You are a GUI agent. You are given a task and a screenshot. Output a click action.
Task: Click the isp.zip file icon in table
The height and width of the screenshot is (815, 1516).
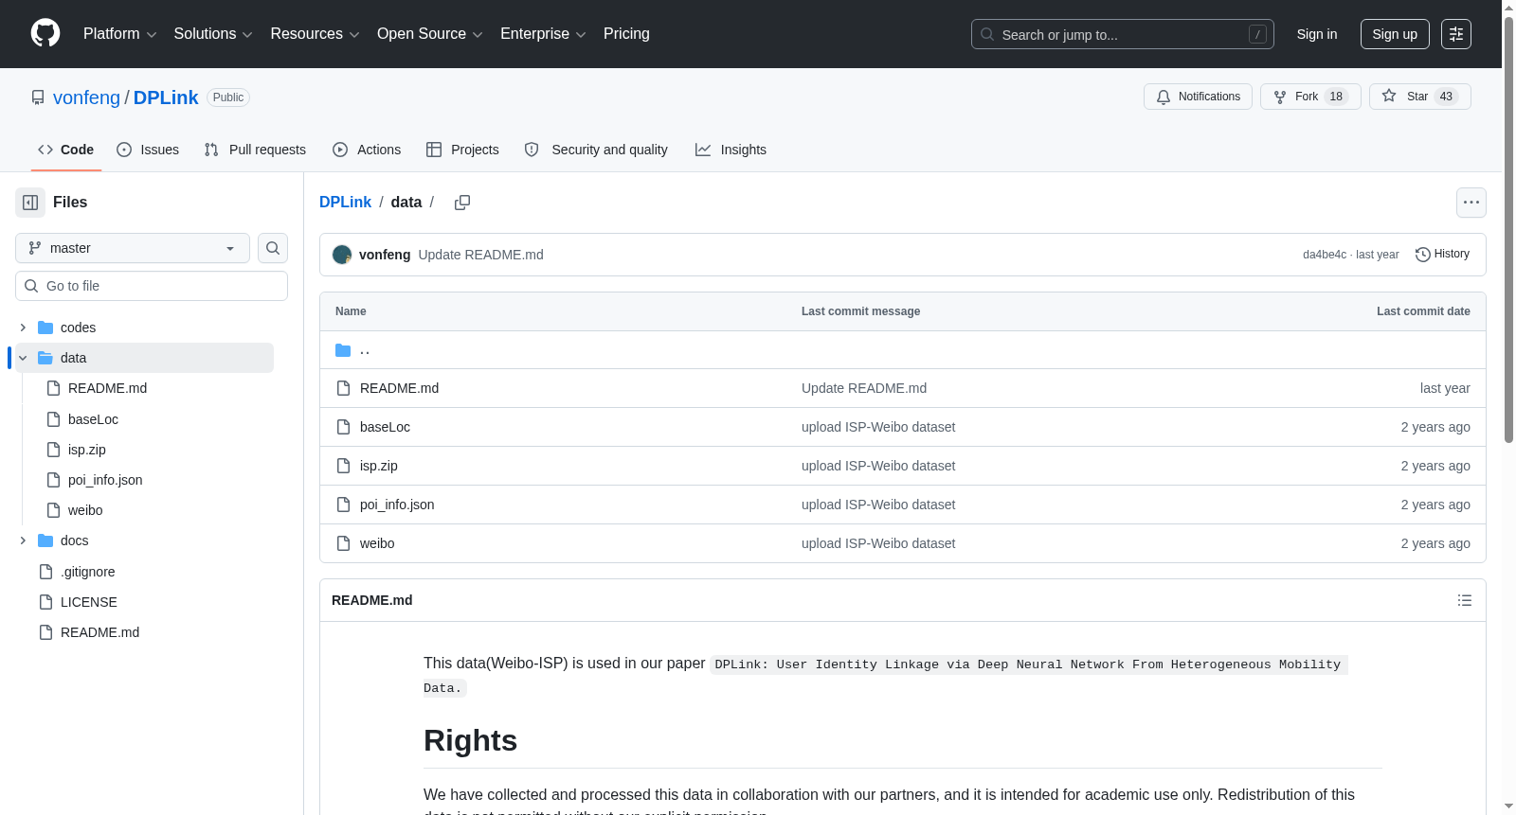pyautogui.click(x=343, y=466)
